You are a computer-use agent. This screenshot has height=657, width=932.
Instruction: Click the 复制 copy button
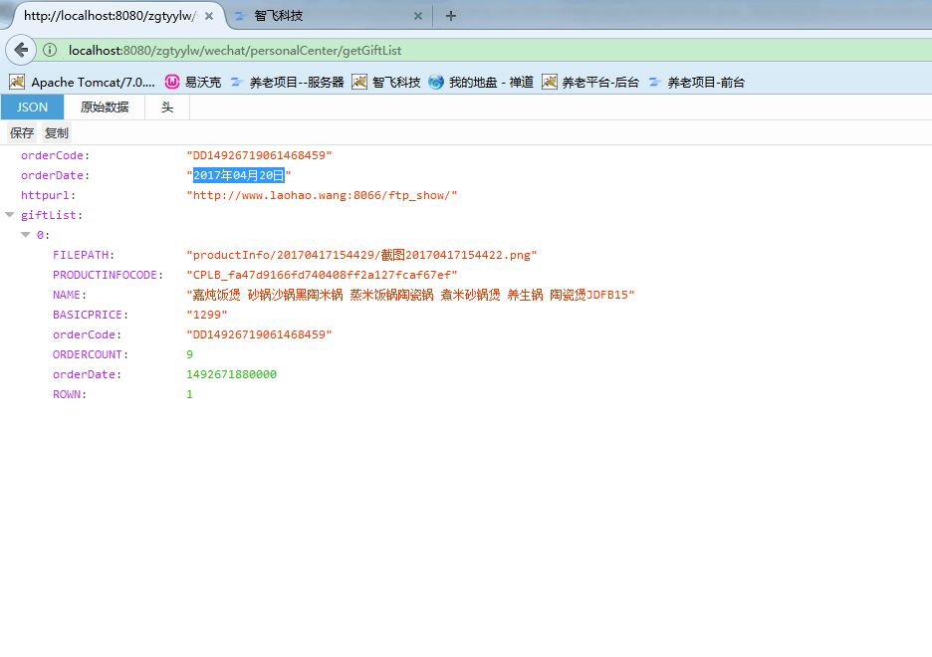[x=57, y=132]
